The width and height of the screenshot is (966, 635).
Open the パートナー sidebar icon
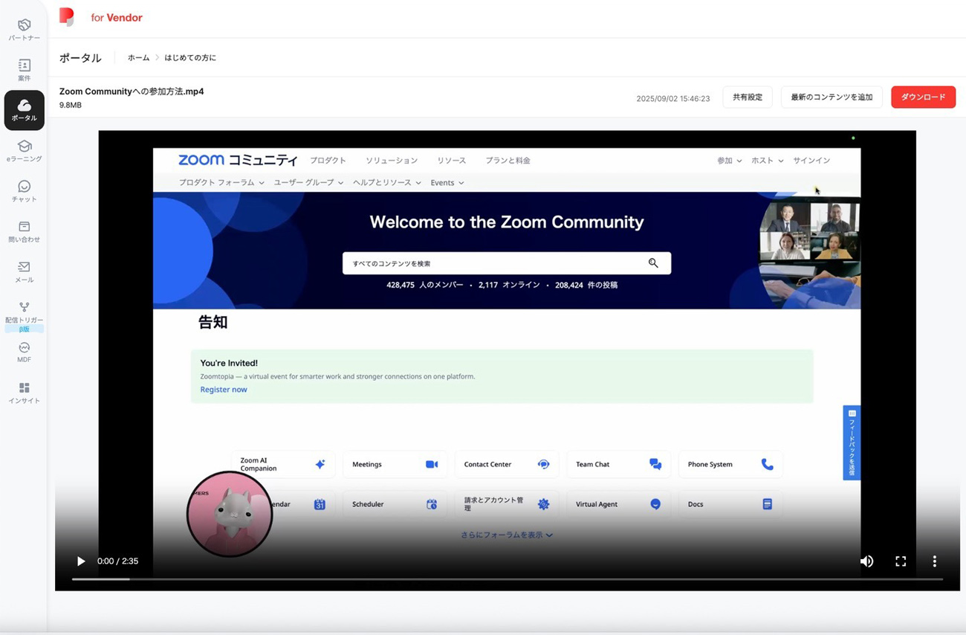click(24, 30)
